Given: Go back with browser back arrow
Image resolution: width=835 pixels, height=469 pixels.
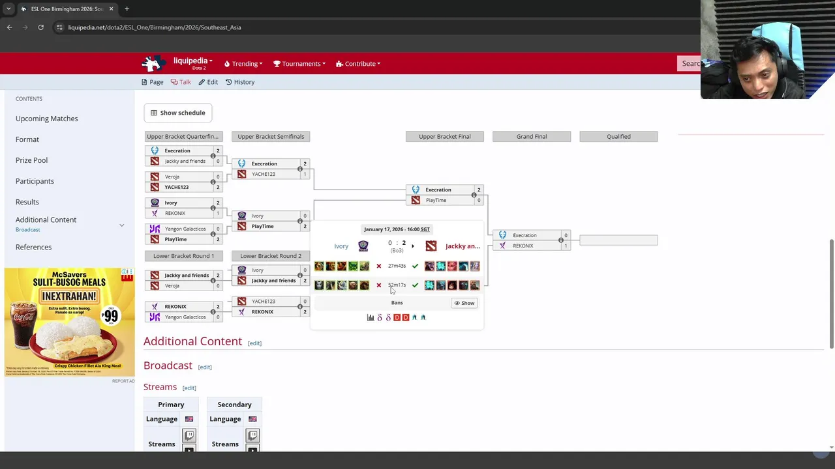Looking at the screenshot, I should pyautogui.click(x=9, y=27).
